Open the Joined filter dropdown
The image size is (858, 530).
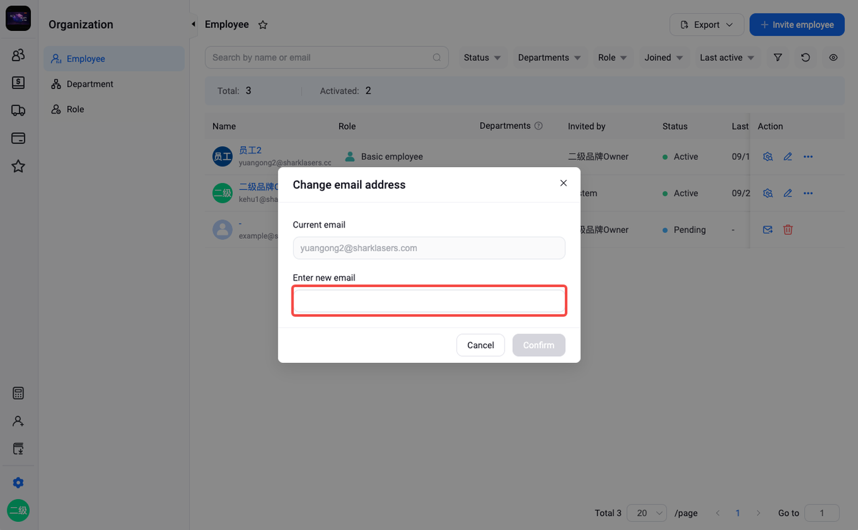click(664, 58)
